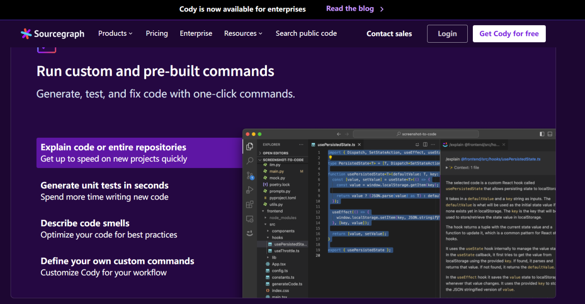Click the Split Editor icon in the editor toolbar
Viewport: 585px width, 304px height.
pyautogui.click(x=425, y=145)
